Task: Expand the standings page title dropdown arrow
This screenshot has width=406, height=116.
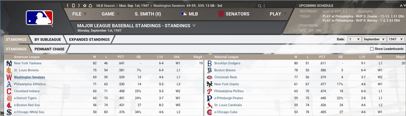Action: click(194, 26)
